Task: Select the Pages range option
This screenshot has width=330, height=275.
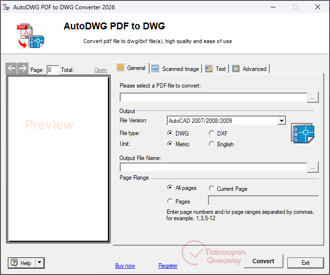Action: [178, 201]
